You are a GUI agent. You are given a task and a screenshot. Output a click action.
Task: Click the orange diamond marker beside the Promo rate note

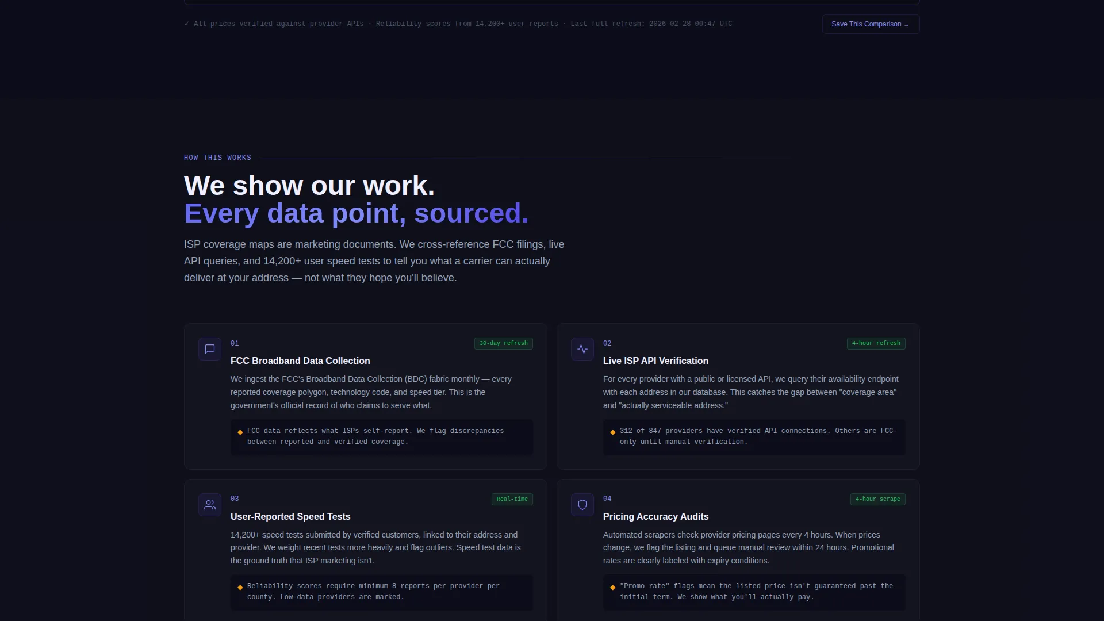(613, 588)
